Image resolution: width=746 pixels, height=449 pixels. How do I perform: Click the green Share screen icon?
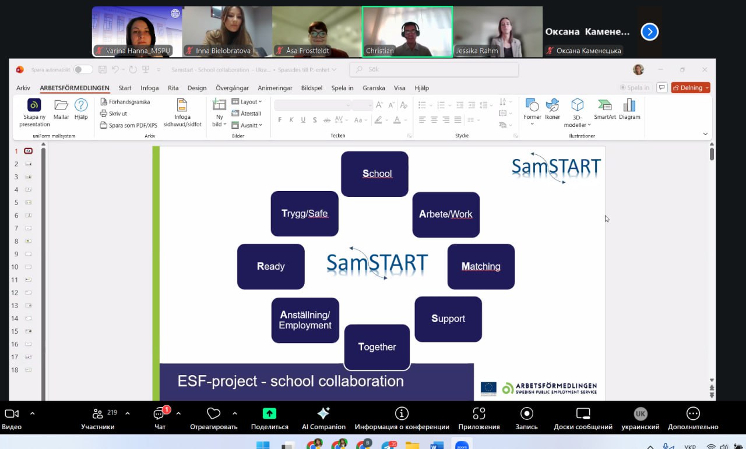click(x=269, y=413)
